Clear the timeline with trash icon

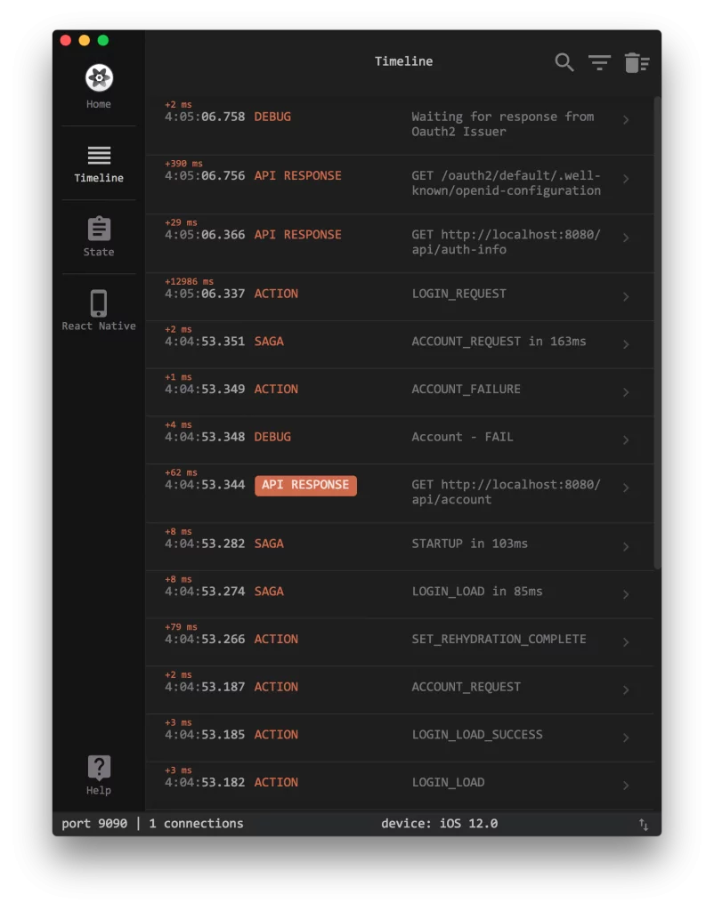637,62
